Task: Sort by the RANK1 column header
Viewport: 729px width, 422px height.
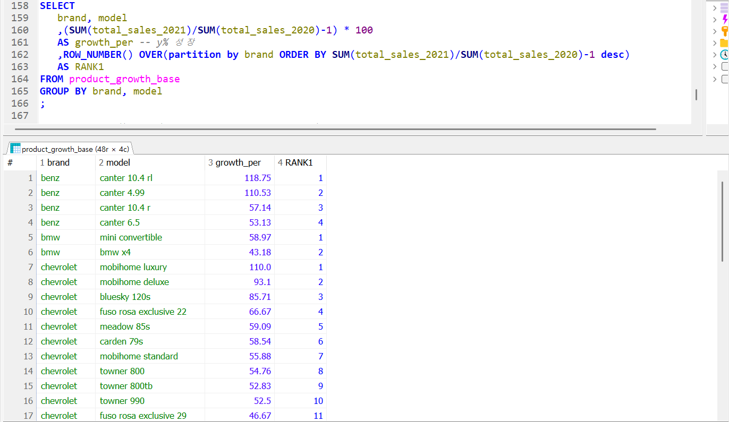Action: click(x=300, y=162)
